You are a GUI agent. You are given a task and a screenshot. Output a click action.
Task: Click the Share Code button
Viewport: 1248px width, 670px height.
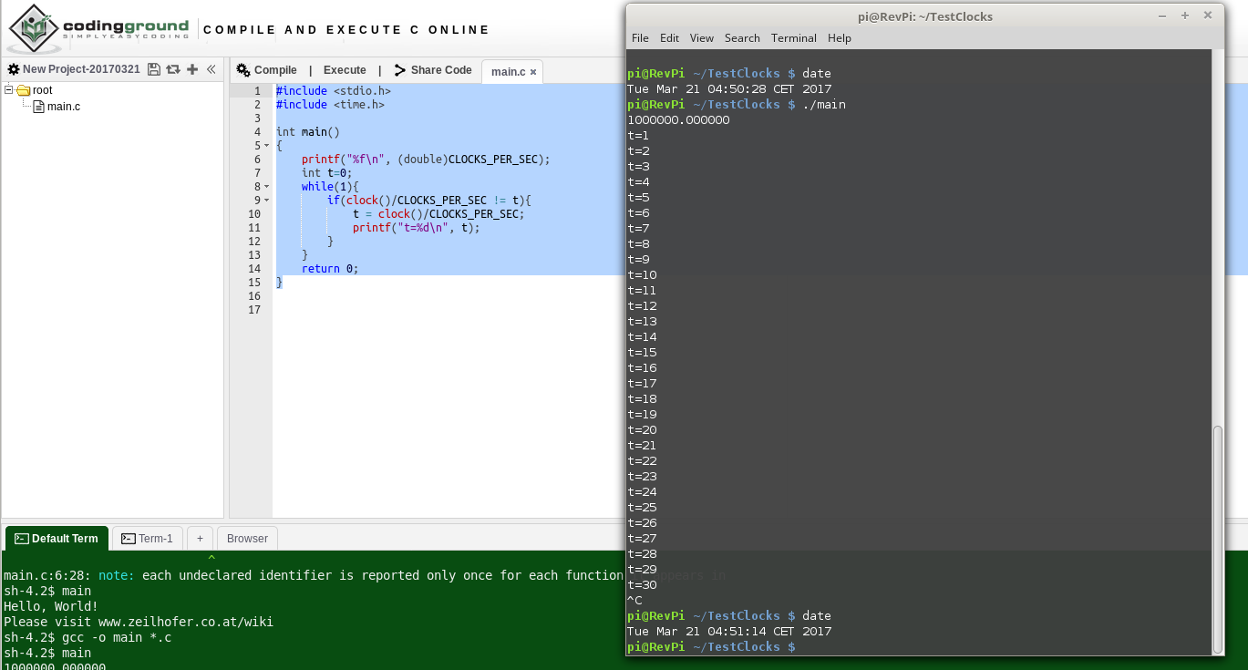click(x=433, y=70)
